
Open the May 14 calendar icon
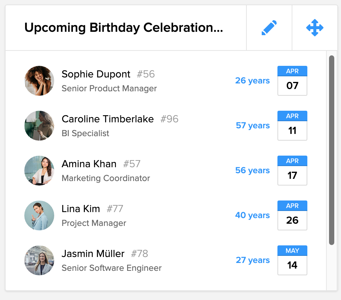point(292,260)
